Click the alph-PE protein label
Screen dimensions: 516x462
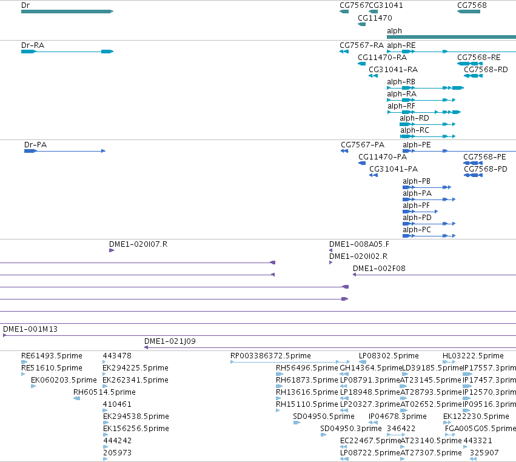417,144
